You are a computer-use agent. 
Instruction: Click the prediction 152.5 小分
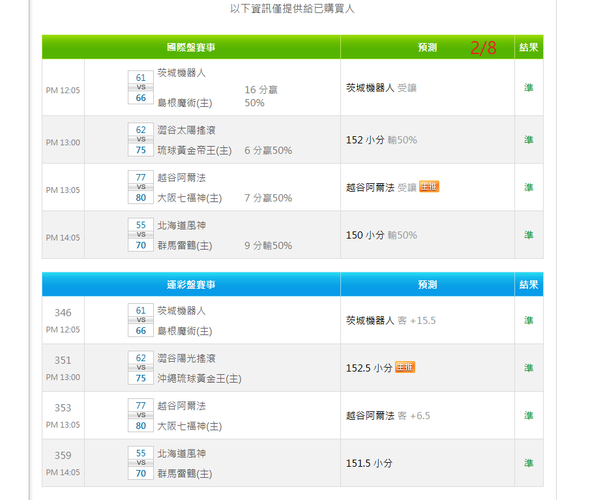coord(369,368)
